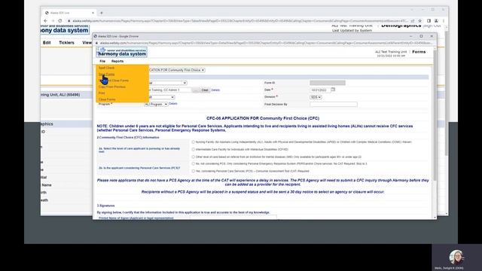Click Back arrow in background Chrome window
The image size is (482, 271).
(x=45, y=21)
